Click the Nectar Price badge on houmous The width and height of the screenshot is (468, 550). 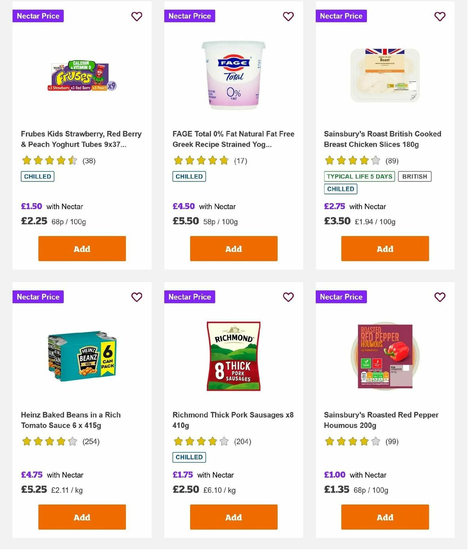pyautogui.click(x=341, y=297)
